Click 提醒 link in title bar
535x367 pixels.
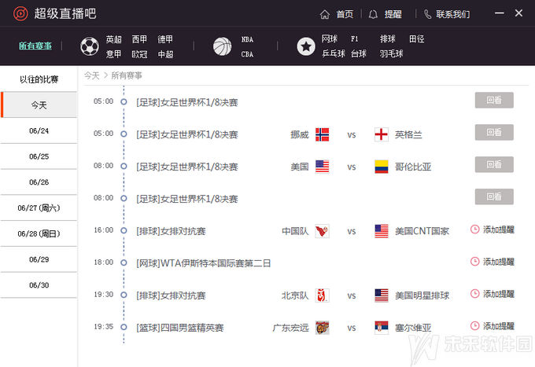(x=393, y=14)
